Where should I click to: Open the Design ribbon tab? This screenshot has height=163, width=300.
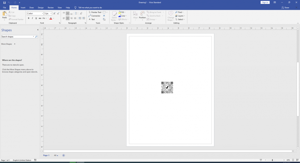click(41, 8)
